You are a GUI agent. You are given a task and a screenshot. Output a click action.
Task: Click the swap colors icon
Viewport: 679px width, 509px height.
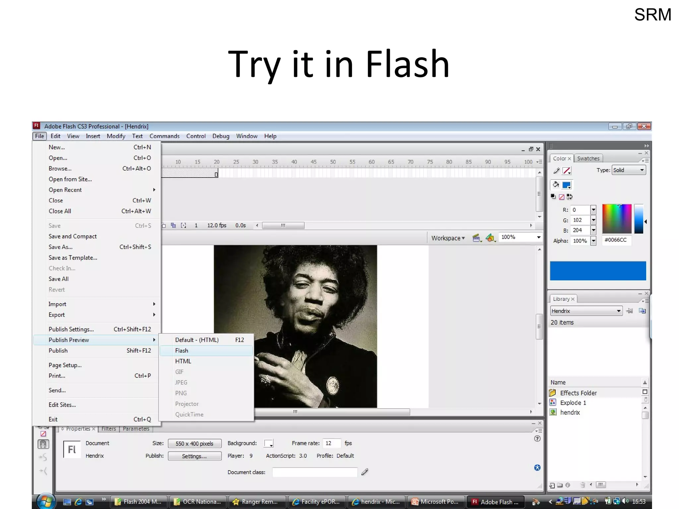click(x=570, y=197)
